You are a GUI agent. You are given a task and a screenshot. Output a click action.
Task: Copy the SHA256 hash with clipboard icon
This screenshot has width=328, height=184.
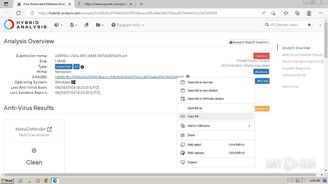[x=188, y=77]
